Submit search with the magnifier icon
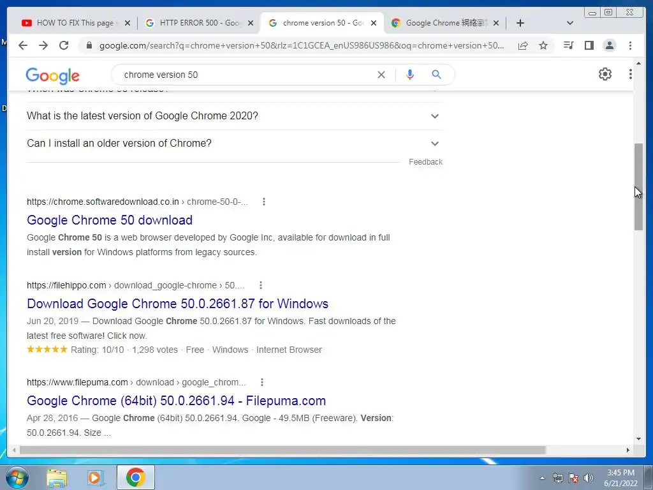 (x=436, y=75)
